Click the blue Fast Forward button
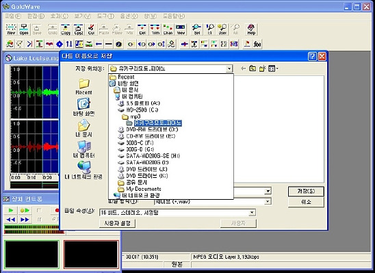This screenshot has height=273, width=375. [25, 220]
